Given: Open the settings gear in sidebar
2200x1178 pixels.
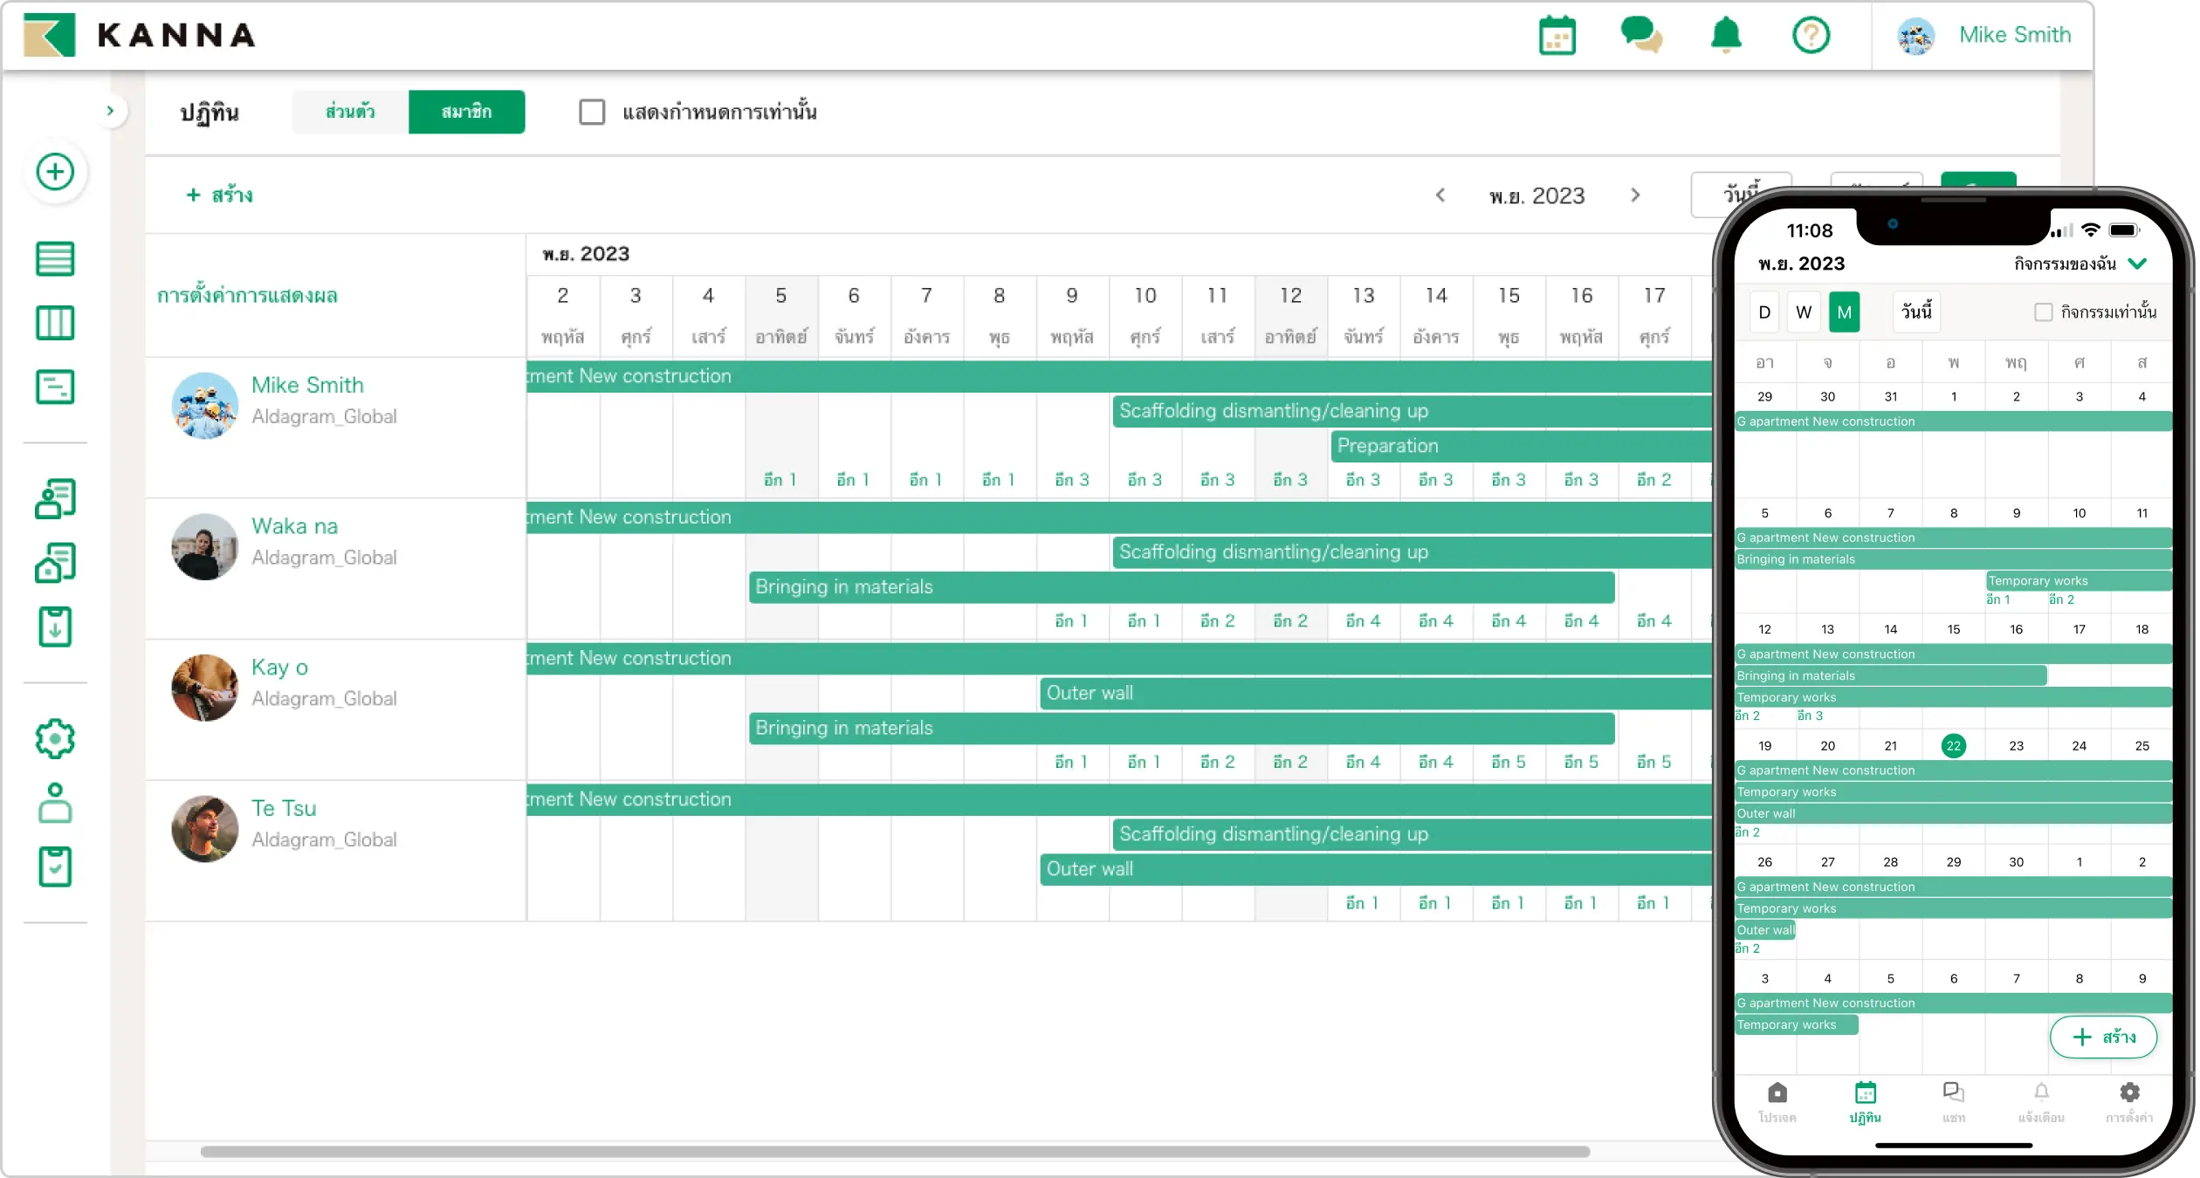Looking at the screenshot, I should click(55, 739).
